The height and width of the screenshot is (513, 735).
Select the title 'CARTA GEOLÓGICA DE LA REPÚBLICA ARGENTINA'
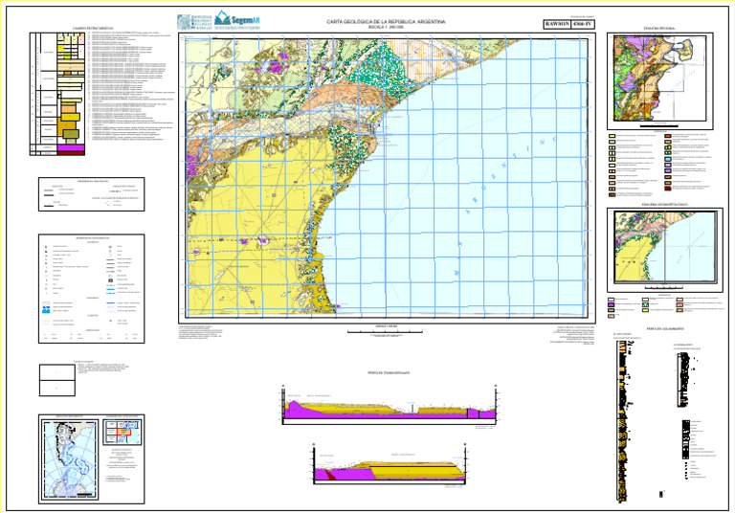(x=386, y=22)
